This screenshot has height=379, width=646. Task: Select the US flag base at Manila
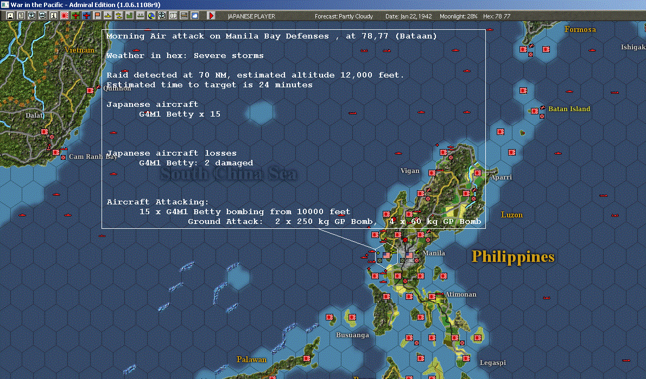click(409, 255)
